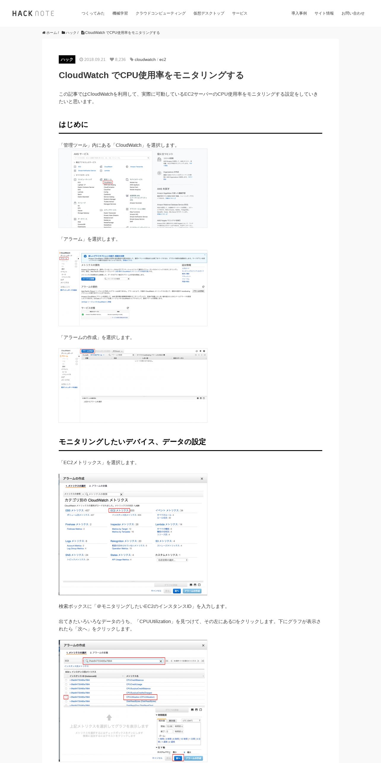Open サイト情報 from the header
This screenshot has height=763, width=381.
pyautogui.click(x=324, y=13)
